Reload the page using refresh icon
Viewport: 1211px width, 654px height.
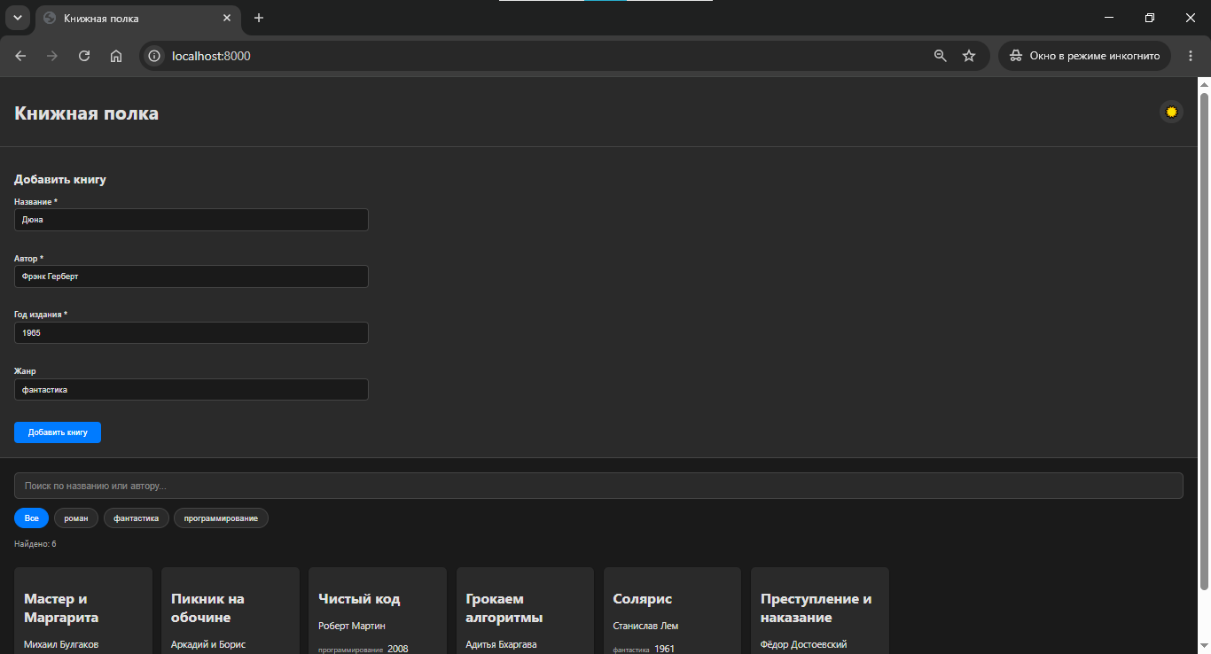click(x=84, y=56)
